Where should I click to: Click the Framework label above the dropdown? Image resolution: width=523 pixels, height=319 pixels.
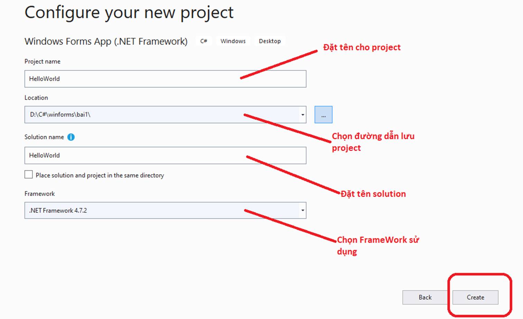point(39,194)
